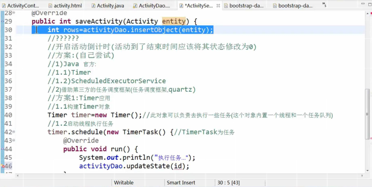
Task: Click the Writable status bar field
Action: point(124,183)
